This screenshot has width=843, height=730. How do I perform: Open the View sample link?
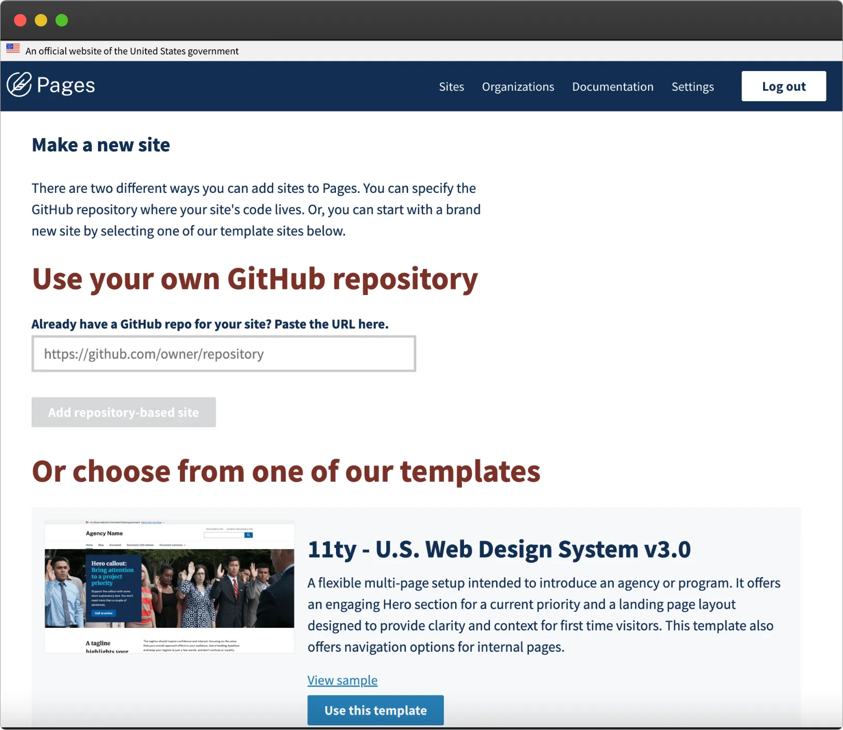[x=342, y=680]
